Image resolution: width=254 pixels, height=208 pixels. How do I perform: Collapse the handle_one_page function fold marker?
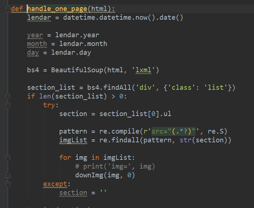(x=8, y=9)
